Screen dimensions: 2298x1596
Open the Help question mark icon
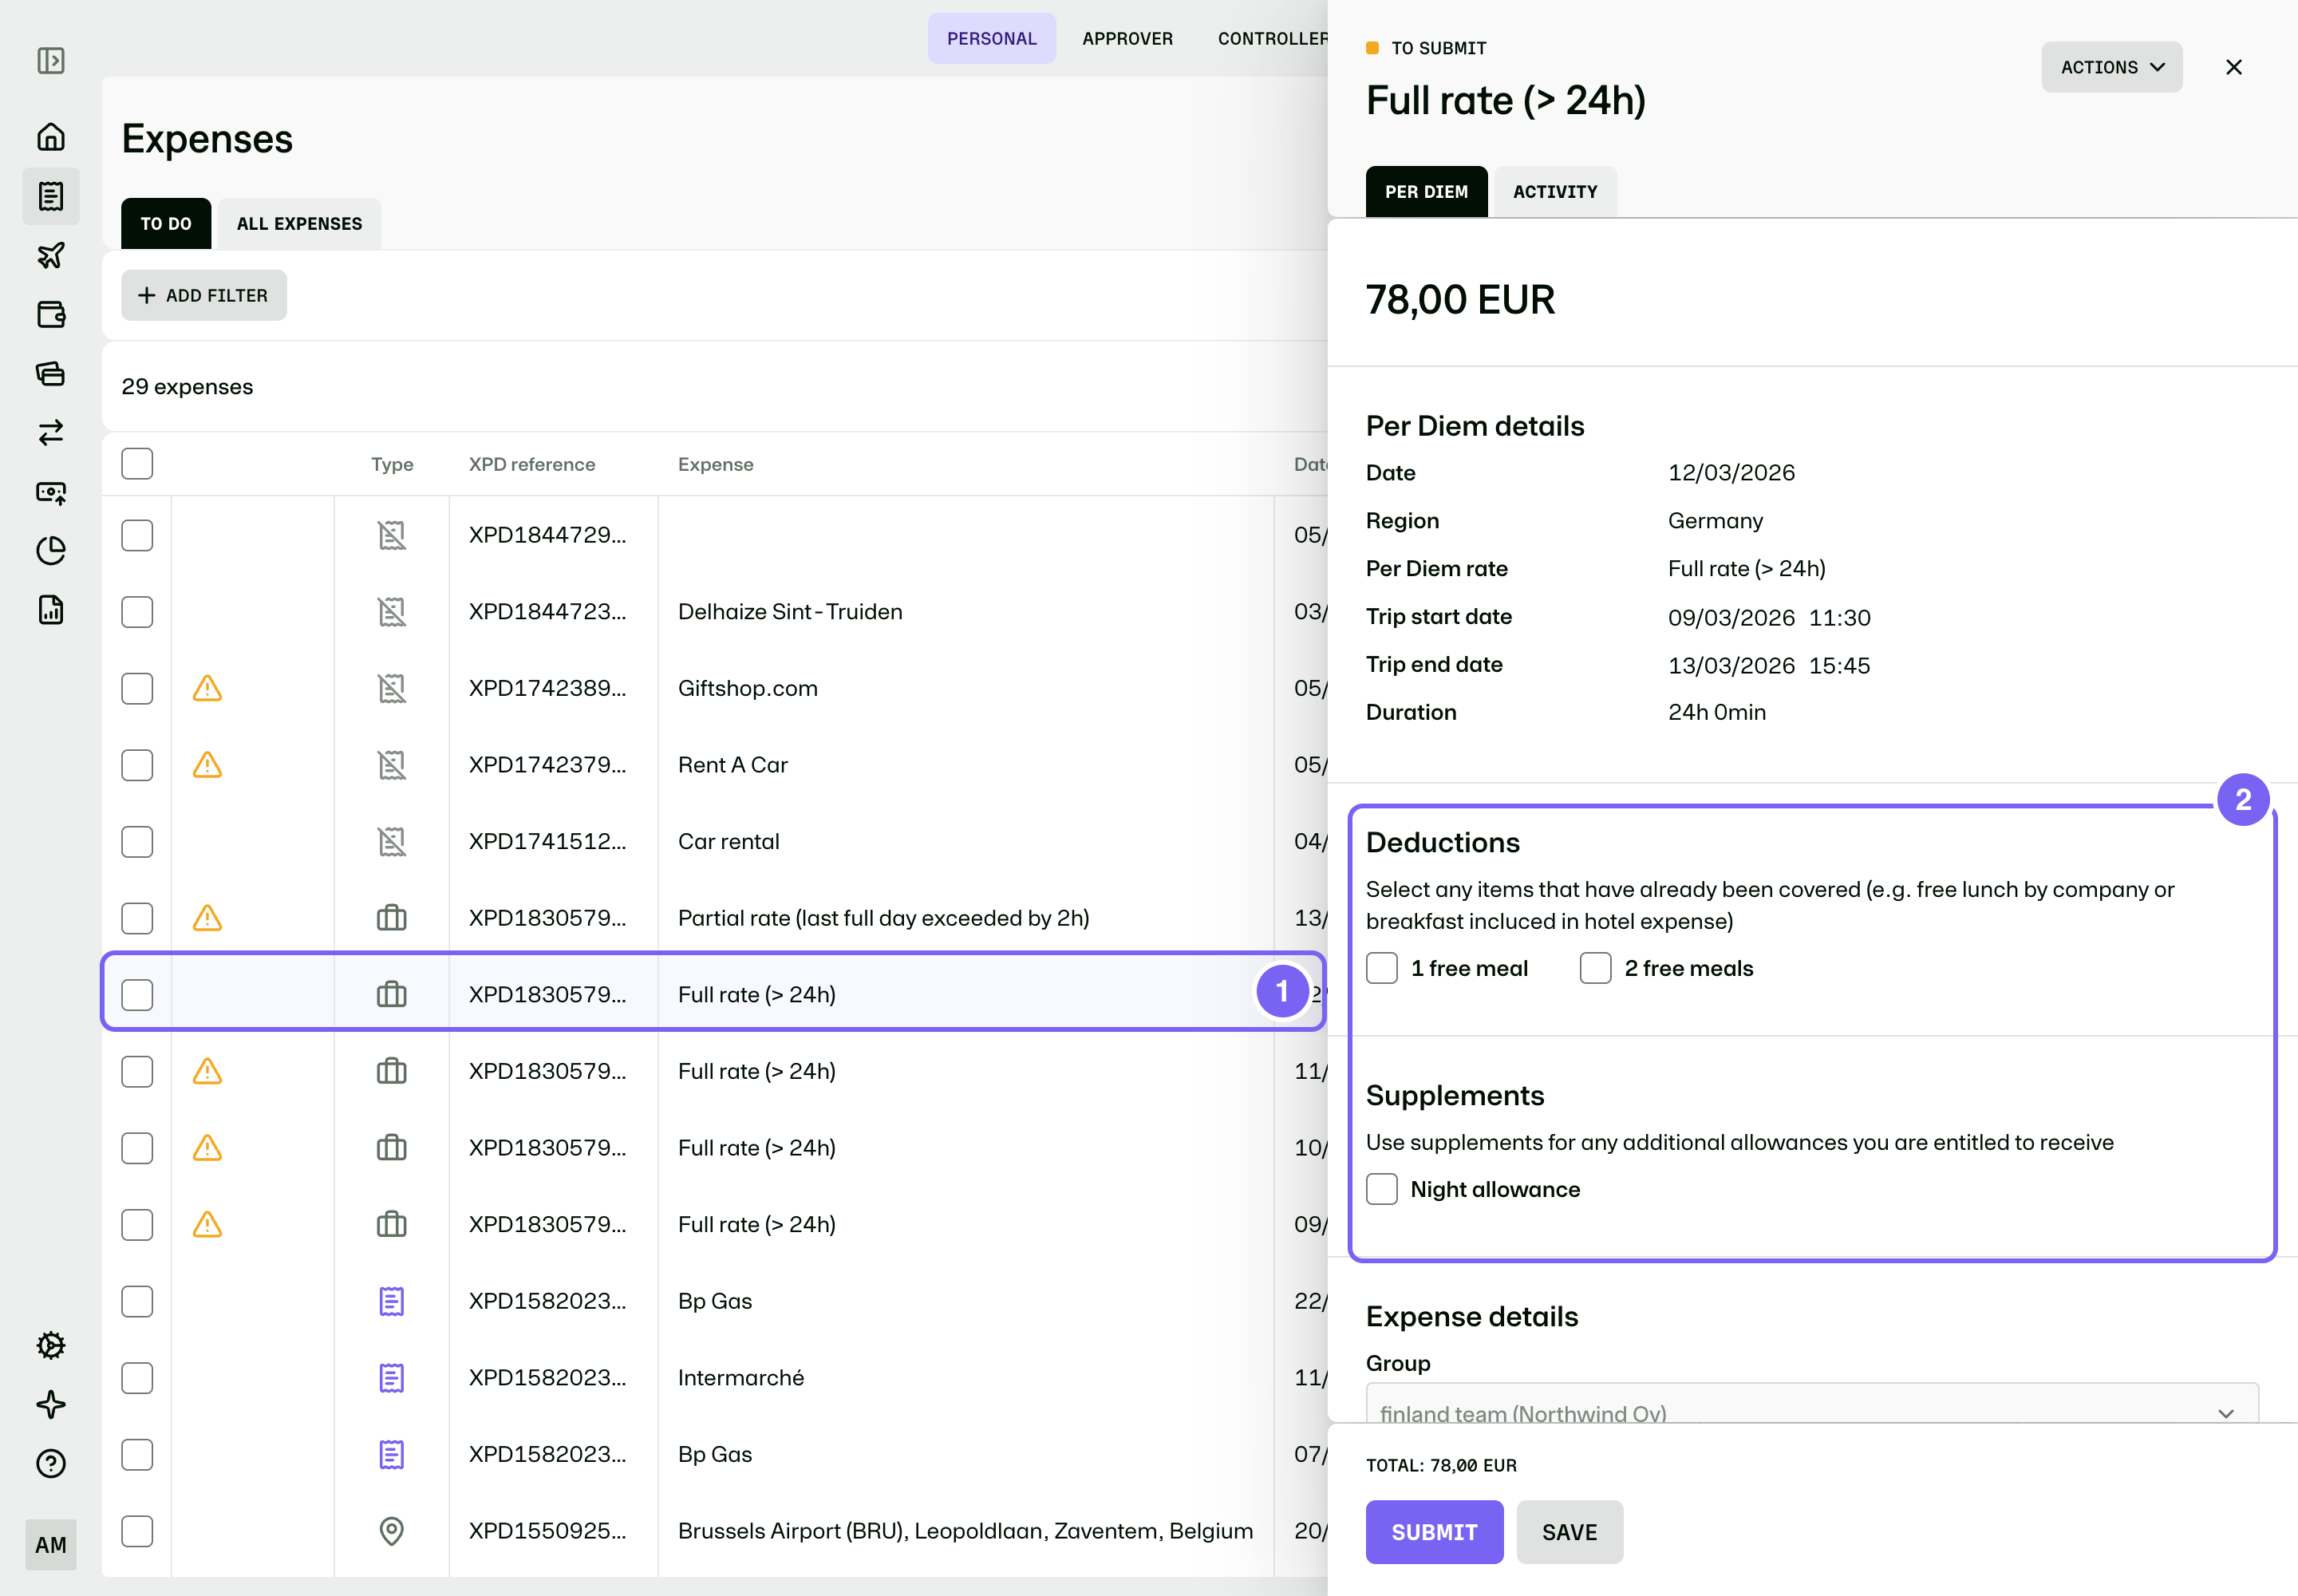(x=51, y=1463)
